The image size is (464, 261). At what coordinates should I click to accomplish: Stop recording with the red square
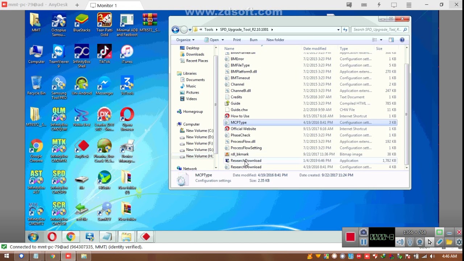pos(350,237)
